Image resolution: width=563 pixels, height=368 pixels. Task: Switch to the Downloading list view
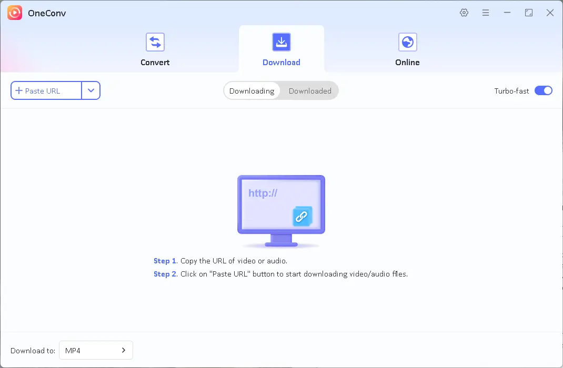tap(252, 90)
